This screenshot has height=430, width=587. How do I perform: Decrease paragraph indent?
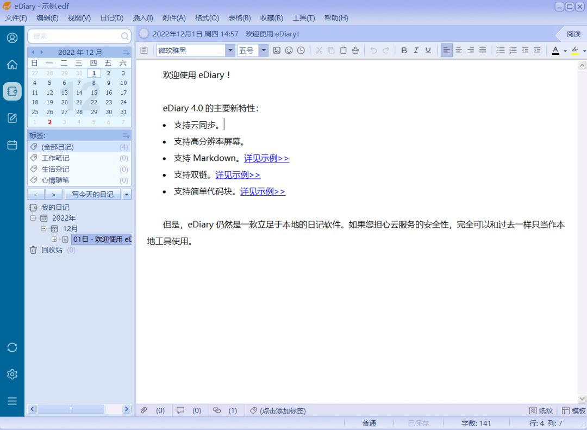pos(525,50)
